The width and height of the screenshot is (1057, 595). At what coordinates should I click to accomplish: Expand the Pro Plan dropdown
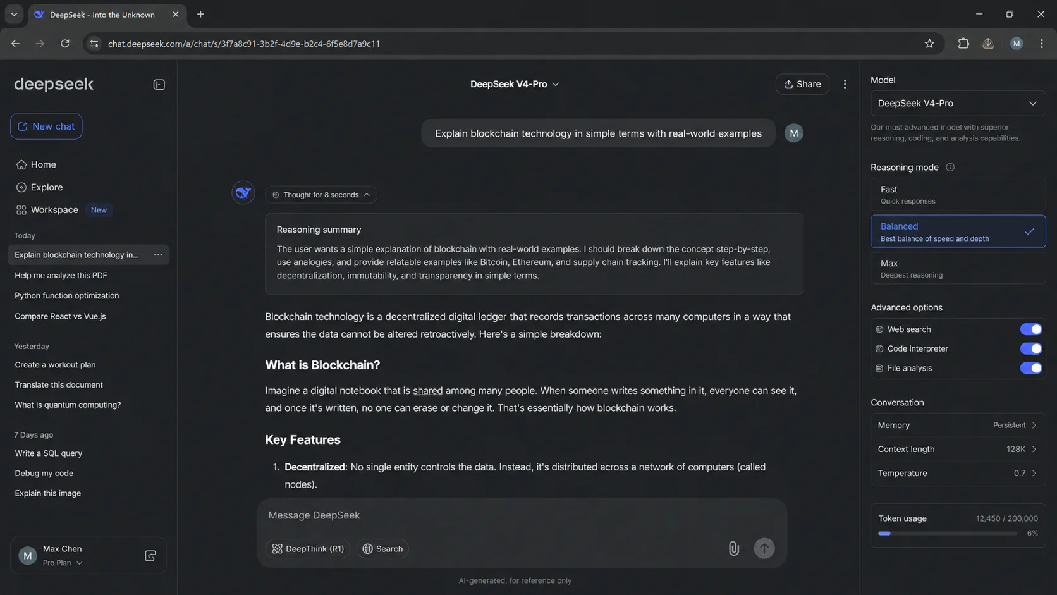pos(63,563)
